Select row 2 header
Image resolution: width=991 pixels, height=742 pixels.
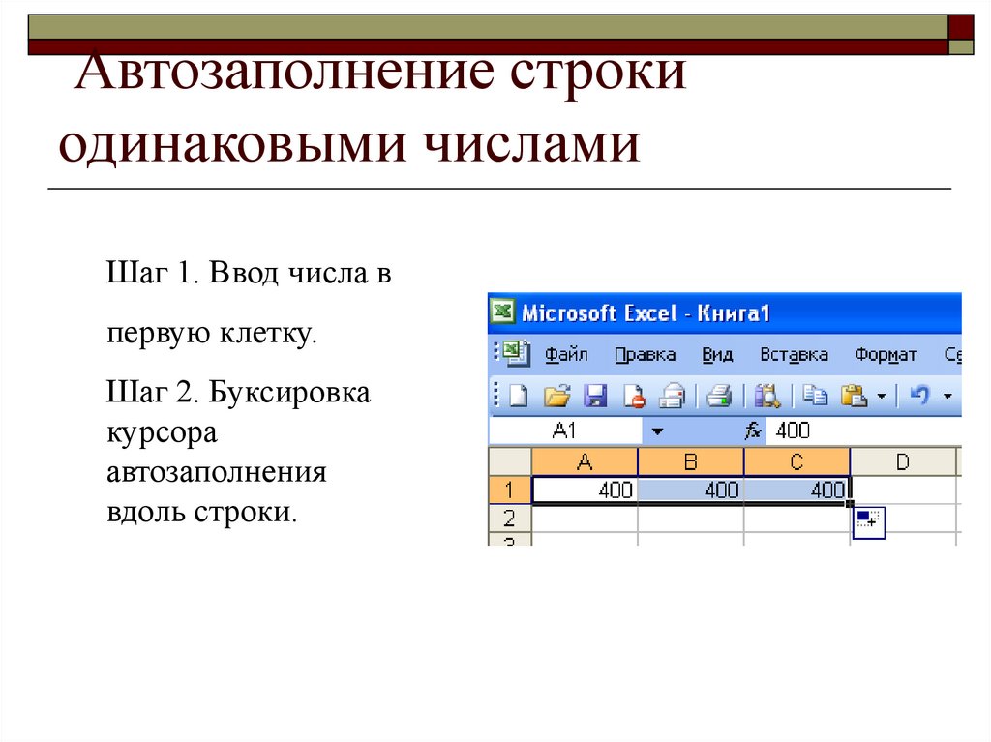(x=510, y=519)
